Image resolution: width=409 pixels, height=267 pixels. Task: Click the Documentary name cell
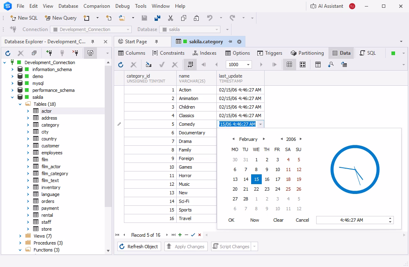[196, 133]
